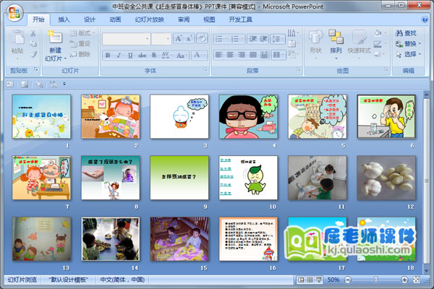The height and width of the screenshot is (289, 434).
Task: Open the Arrange dropdown
Action: 336,44
